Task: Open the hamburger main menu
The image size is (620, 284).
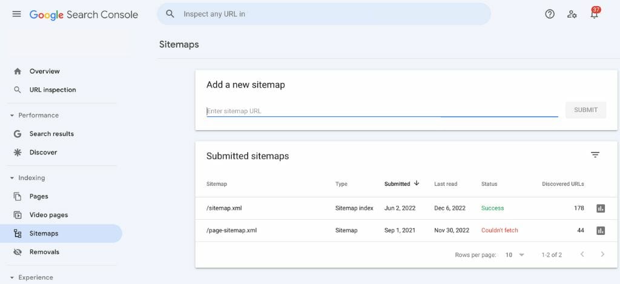Action: click(x=16, y=14)
